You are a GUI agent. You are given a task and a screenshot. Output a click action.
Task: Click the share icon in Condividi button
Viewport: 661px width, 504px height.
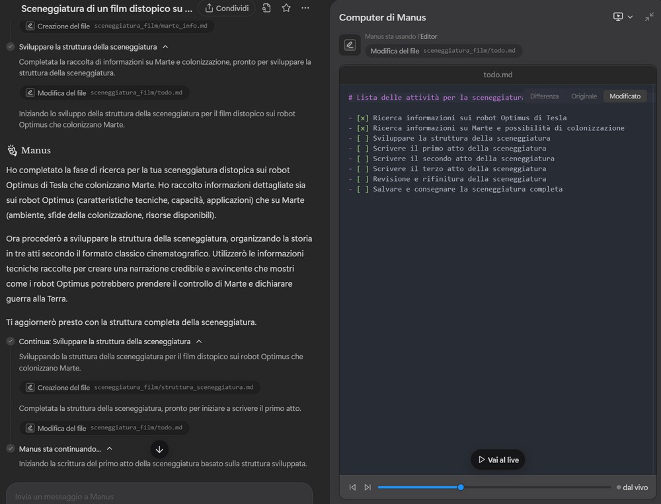(210, 9)
